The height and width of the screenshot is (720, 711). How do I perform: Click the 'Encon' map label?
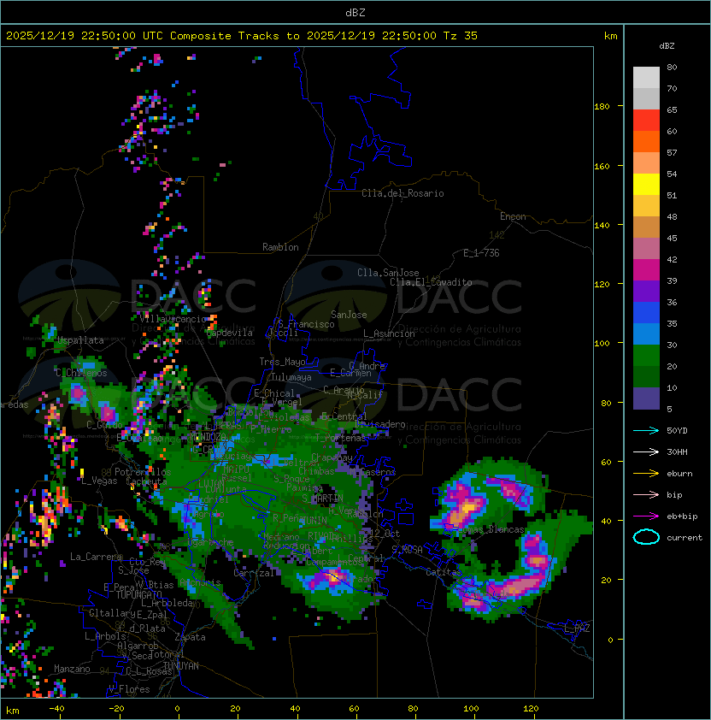coord(513,216)
